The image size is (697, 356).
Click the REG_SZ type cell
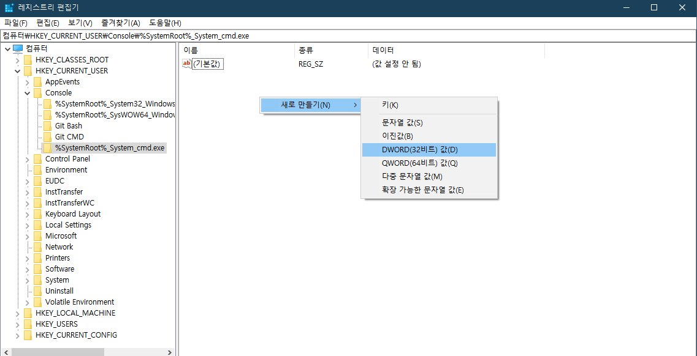(x=311, y=64)
